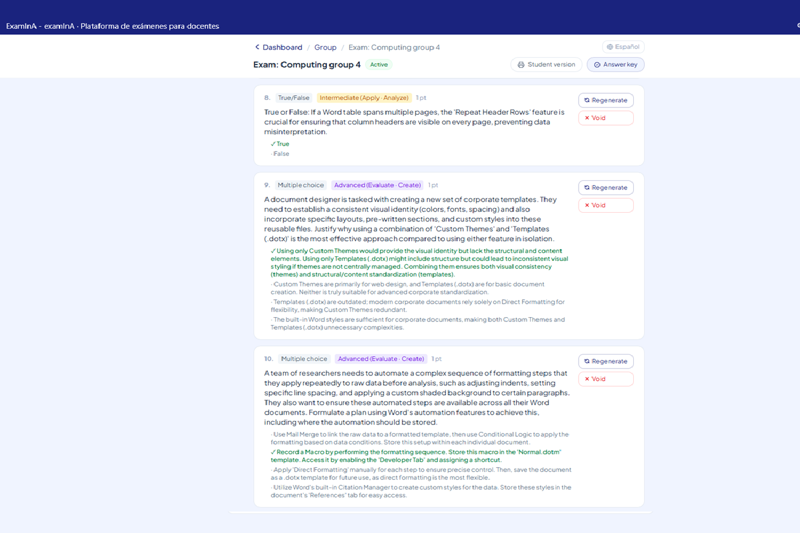Viewport: 800px width, 533px height.
Task: Click the X icon in question 8 Void
Action: tap(587, 118)
